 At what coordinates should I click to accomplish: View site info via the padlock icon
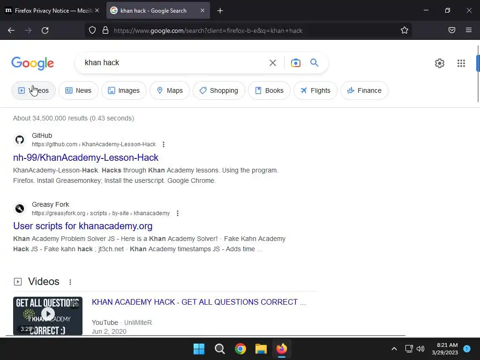[105, 30]
